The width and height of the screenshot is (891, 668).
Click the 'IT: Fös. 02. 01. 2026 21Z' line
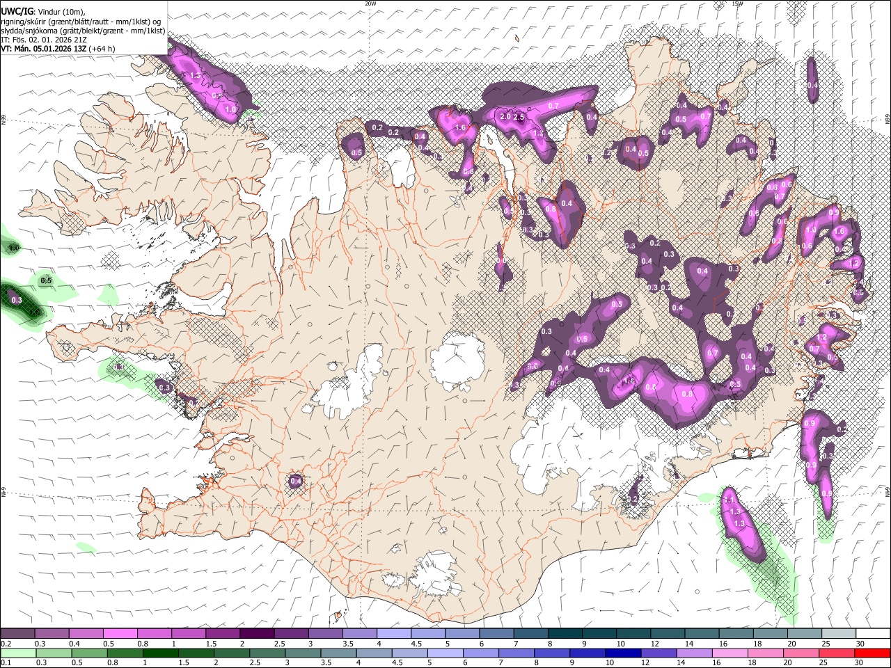(43, 40)
